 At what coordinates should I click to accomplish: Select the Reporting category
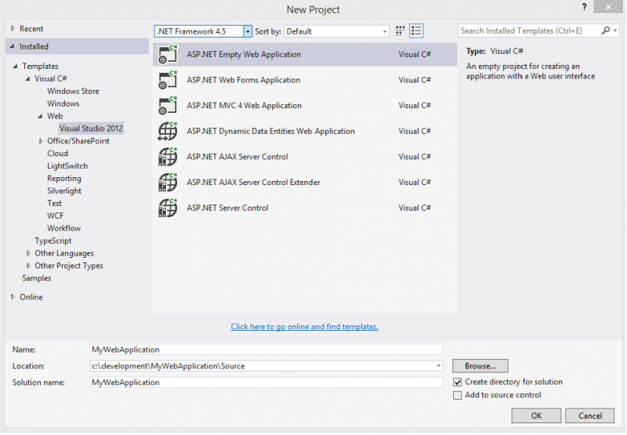[64, 179]
